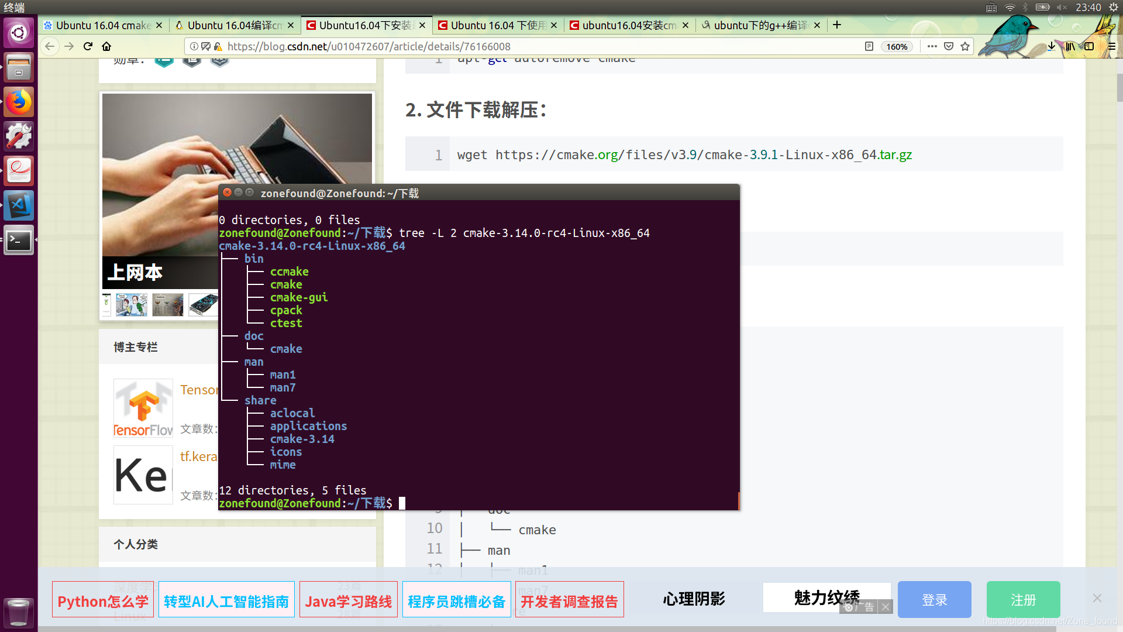Reset the 160% zoom level badge
The width and height of the screenshot is (1123, 632).
click(x=897, y=47)
